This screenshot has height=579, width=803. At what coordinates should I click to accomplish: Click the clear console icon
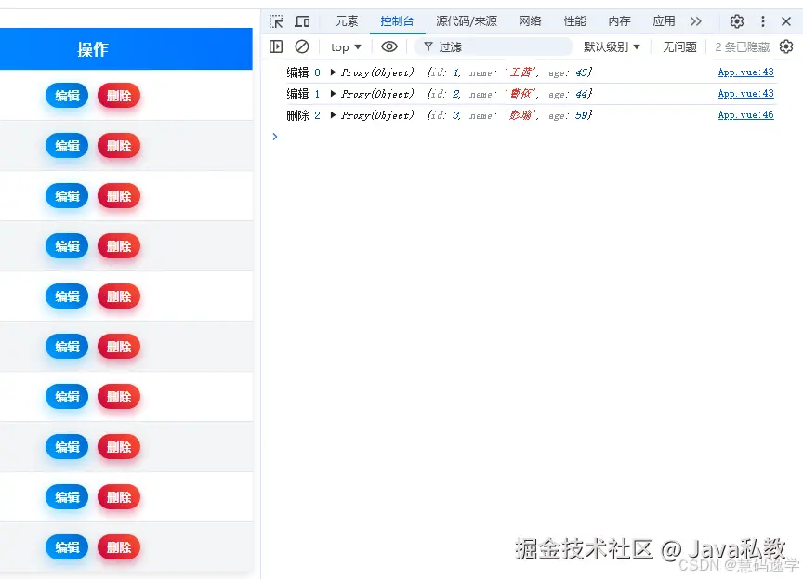coord(300,46)
